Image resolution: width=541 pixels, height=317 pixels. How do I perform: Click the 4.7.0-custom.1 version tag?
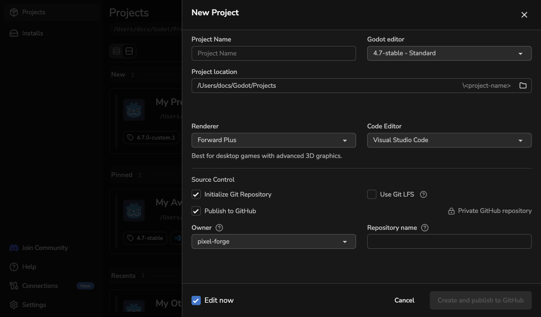151,137
